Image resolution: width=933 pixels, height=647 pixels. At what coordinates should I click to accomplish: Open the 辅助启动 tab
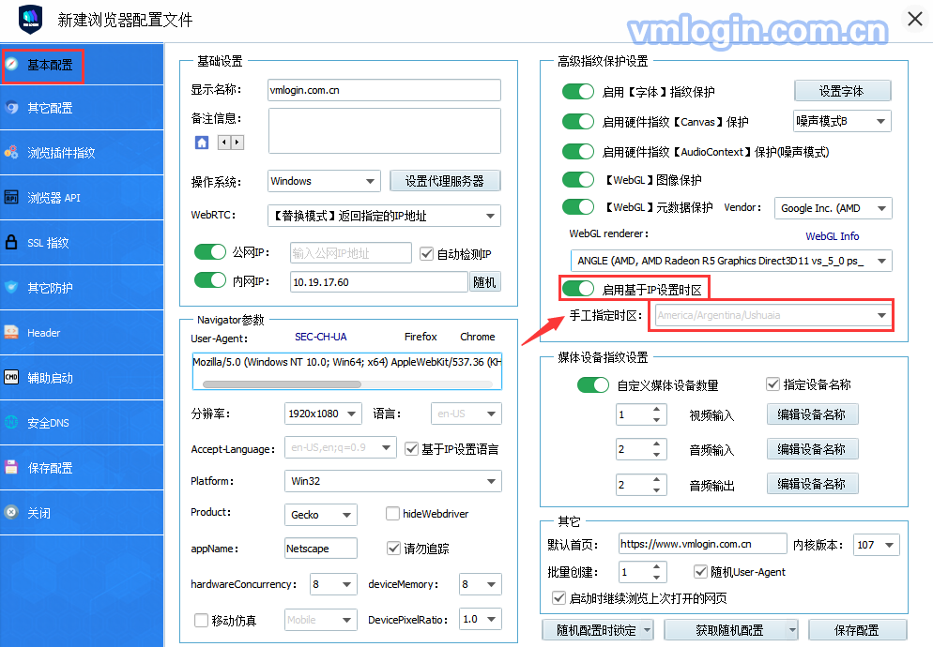(x=82, y=378)
